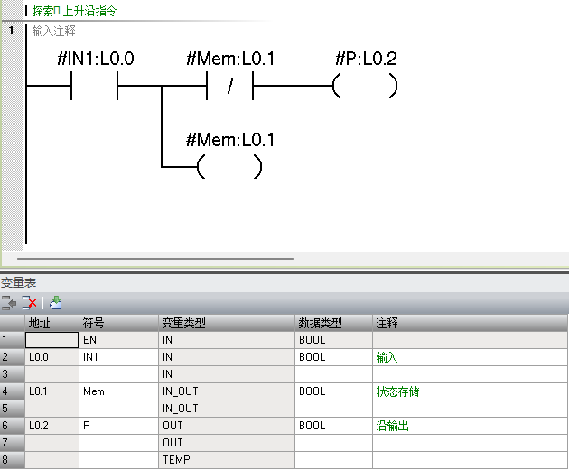Select the #IN1:L0.0 normally open contact
569x469 pixels.
click(x=94, y=87)
